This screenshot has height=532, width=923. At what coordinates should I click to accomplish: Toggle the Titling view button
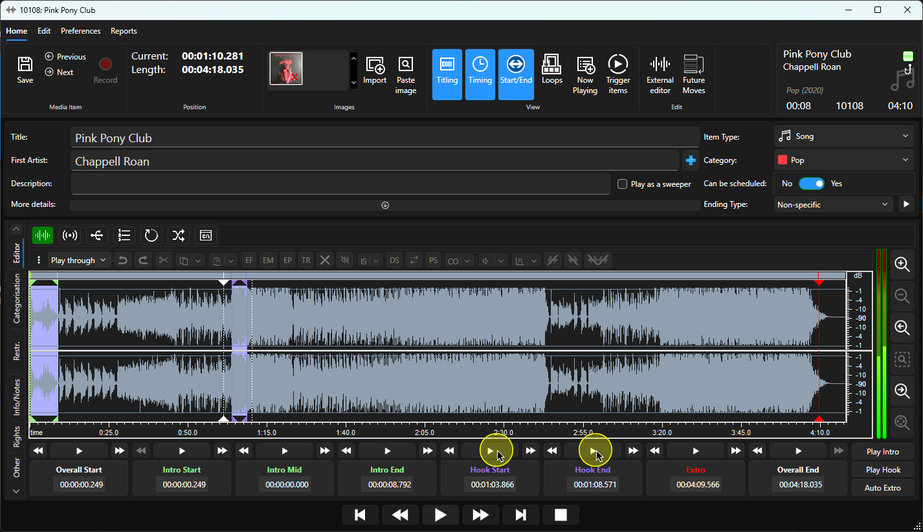pos(447,74)
